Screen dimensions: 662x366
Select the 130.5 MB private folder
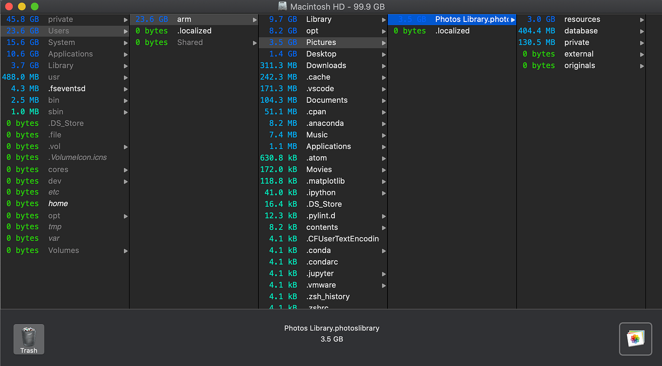pos(581,42)
